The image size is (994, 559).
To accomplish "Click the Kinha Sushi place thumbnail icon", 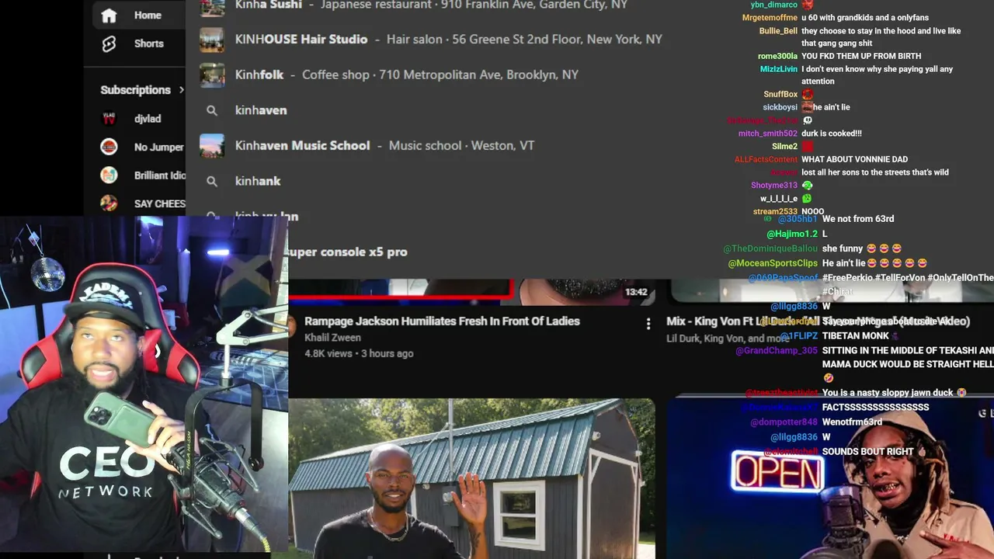I will tap(212, 6).
